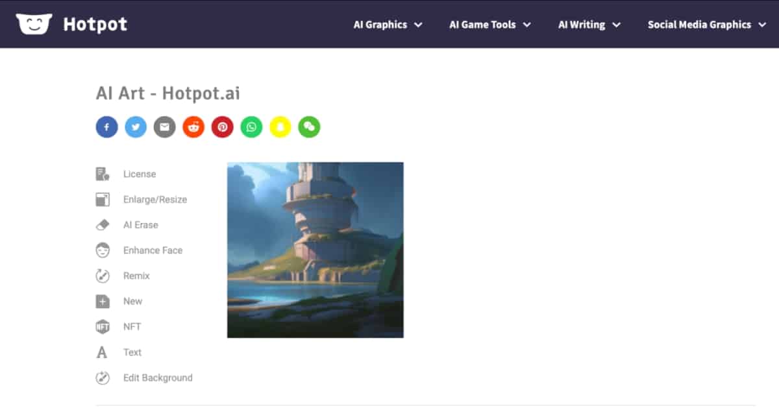Share via WeChat green icon
This screenshot has width=779, height=419.
point(309,126)
